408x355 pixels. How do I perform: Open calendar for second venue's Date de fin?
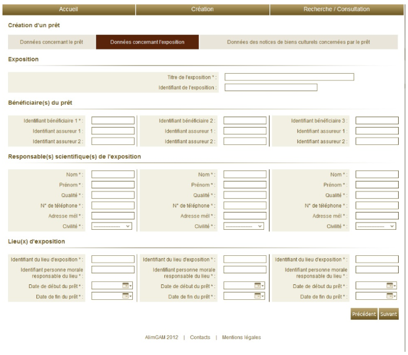(x=259, y=296)
